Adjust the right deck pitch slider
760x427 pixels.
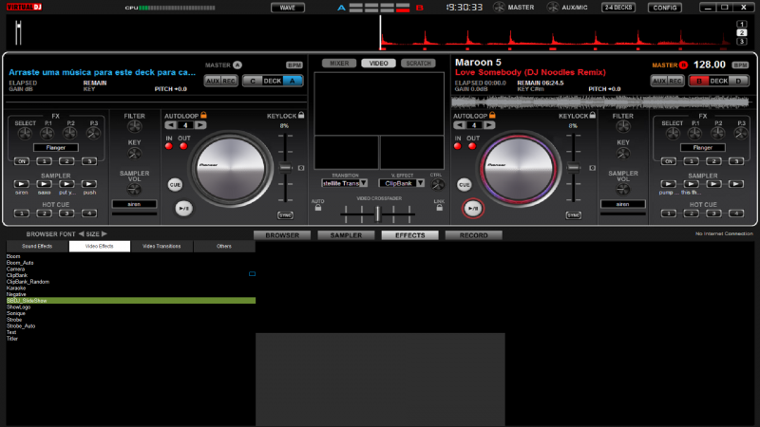574,168
